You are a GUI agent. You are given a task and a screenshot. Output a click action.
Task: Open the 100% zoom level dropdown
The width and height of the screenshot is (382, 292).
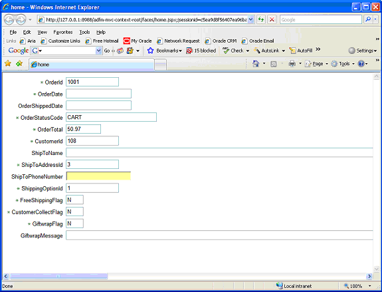pyautogui.click(x=370, y=286)
